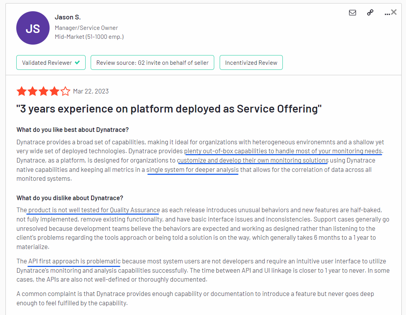Click underlined "customize and develop their own monitoring solutions"
Screen dimensions: 406x315
pos(253,161)
